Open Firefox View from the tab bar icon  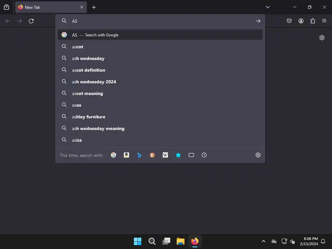(x=6, y=7)
